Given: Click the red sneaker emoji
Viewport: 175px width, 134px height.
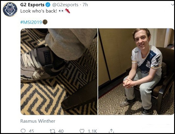Looking at the screenshot, I should (67, 11).
